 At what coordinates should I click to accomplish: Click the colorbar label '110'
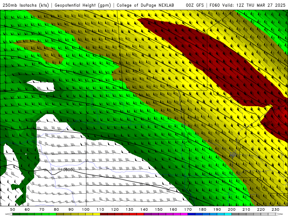coord(100,210)
